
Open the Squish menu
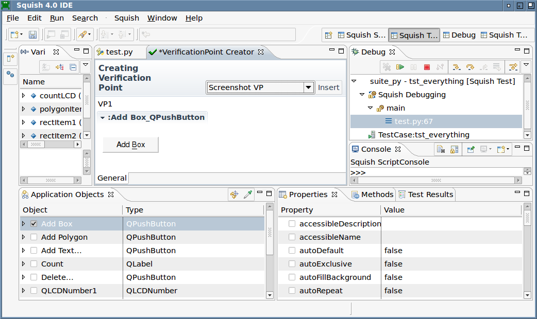tap(126, 18)
